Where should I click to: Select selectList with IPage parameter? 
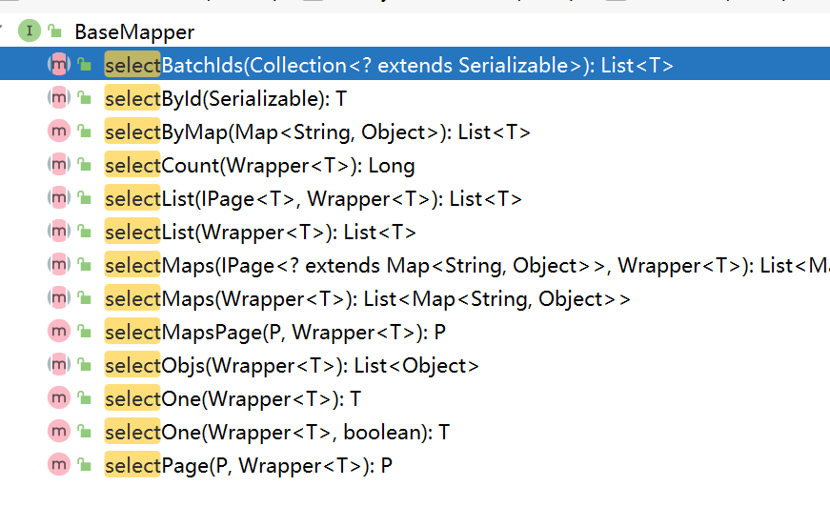click(x=313, y=199)
